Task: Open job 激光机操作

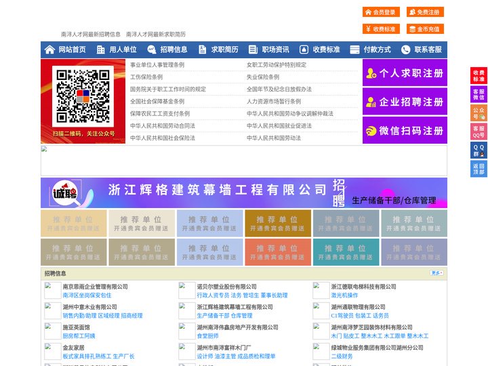Action: (x=344, y=295)
